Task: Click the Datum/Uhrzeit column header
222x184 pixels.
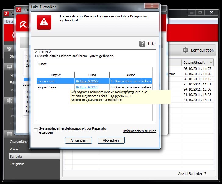Action: tap(198, 63)
